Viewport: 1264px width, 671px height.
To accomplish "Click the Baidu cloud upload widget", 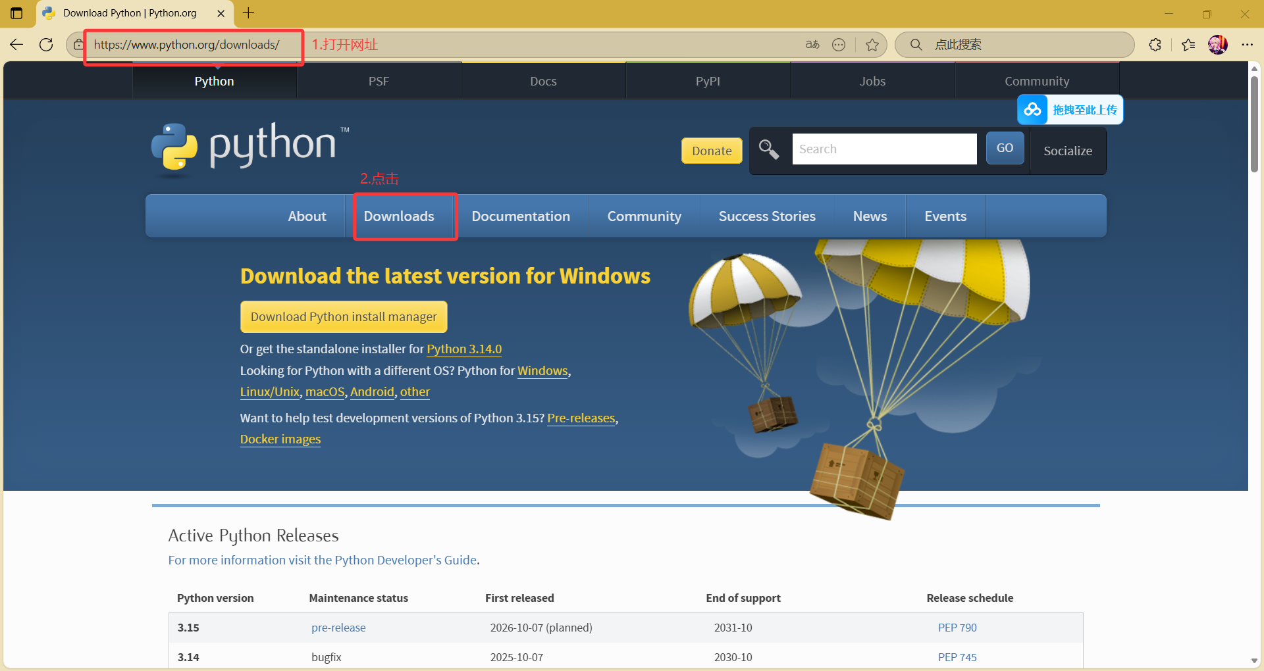I will (1070, 109).
